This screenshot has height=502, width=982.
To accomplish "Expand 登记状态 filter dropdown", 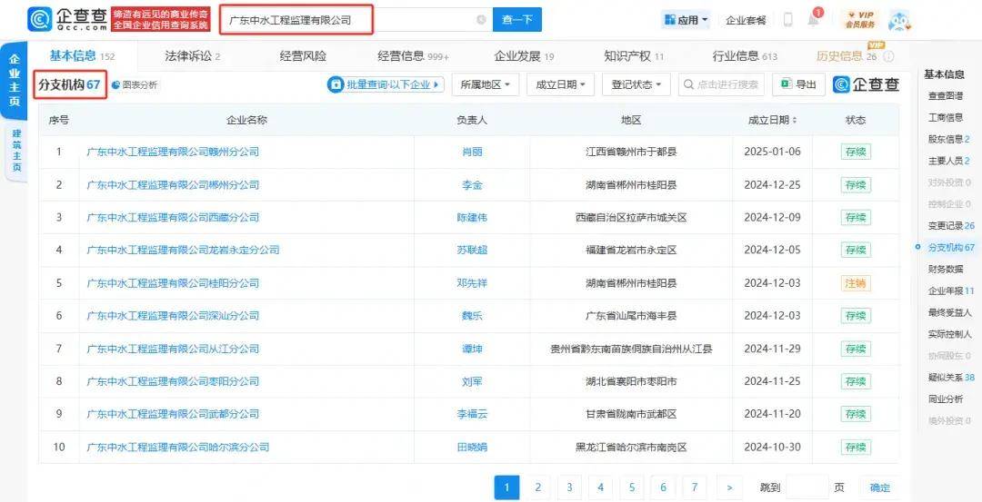I will pyautogui.click(x=636, y=84).
